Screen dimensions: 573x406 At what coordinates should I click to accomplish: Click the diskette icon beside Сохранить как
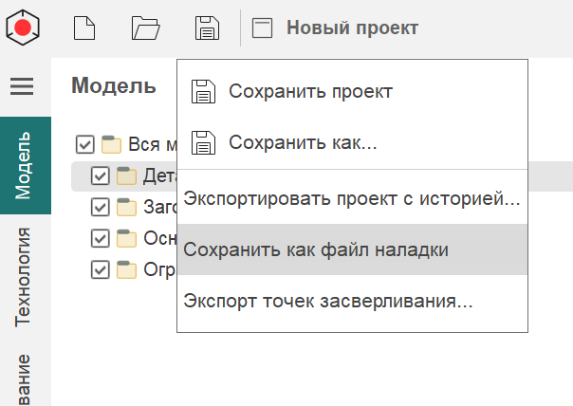[204, 143]
